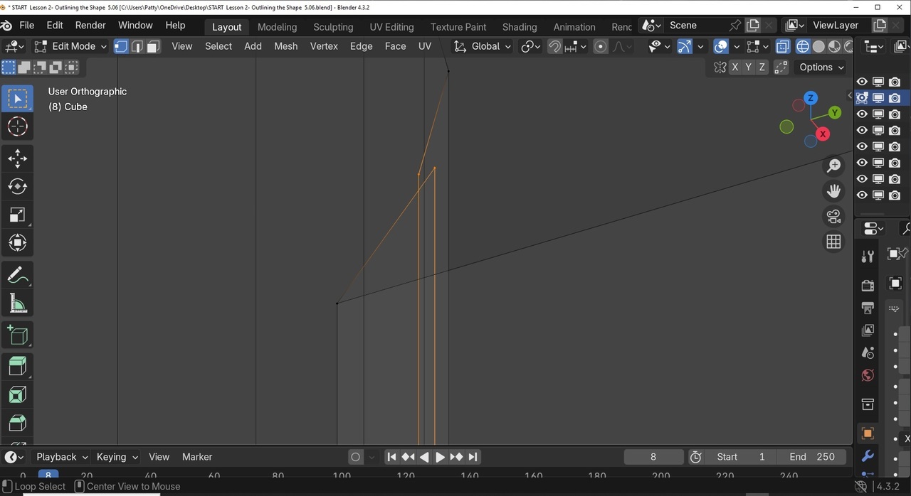Image resolution: width=911 pixels, height=496 pixels.
Task: Select the Annotate tool
Action: coord(17,275)
